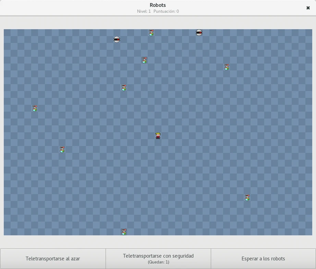316x269 pixels.
Task: Click the robot in the upper-right area
Action: point(227,67)
